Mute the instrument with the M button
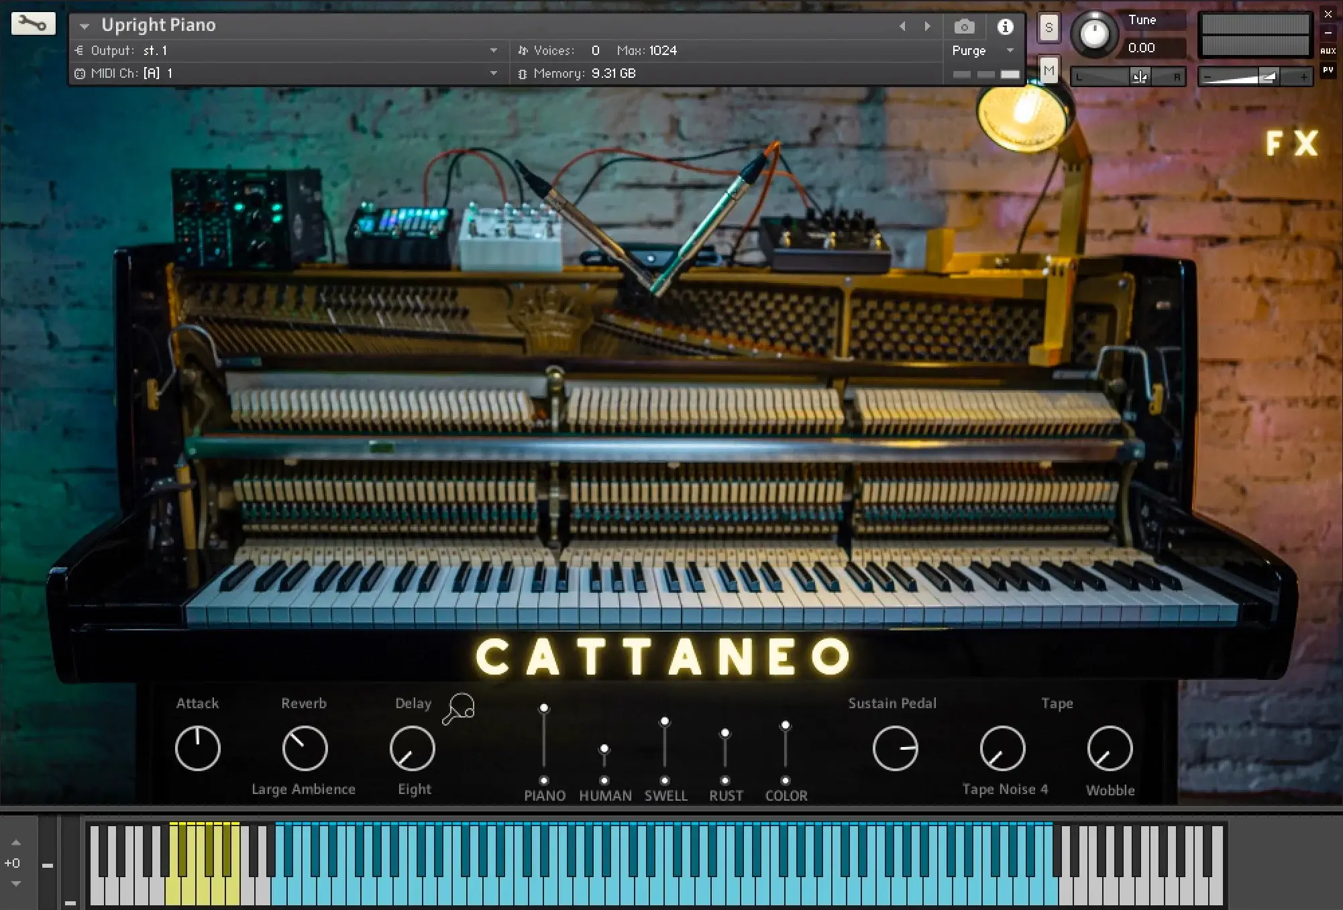This screenshot has width=1343, height=910. [x=1049, y=70]
